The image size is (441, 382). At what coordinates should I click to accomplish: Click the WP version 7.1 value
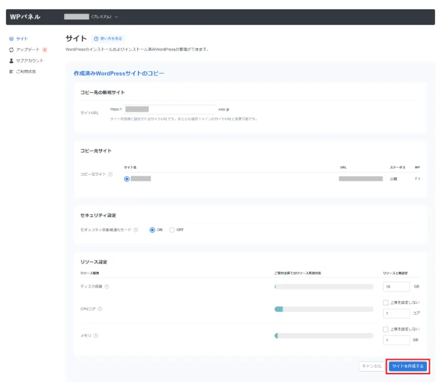[x=417, y=179]
